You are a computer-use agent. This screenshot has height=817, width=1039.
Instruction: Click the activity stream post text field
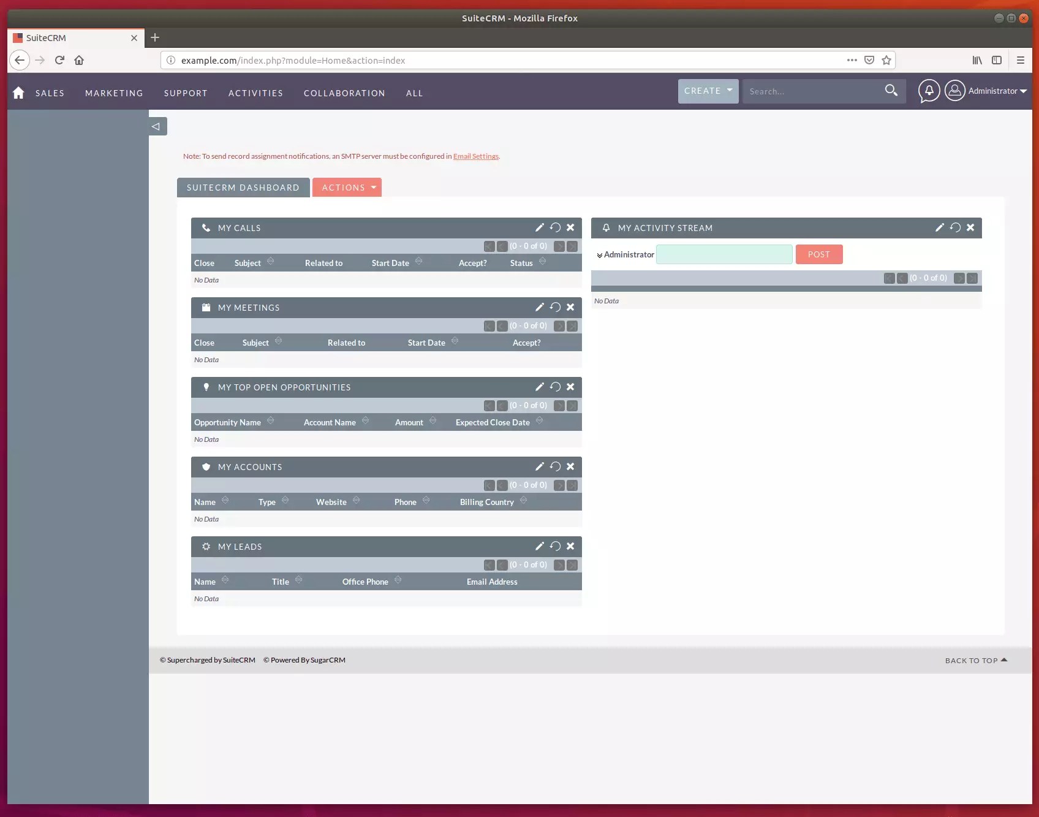(x=724, y=254)
